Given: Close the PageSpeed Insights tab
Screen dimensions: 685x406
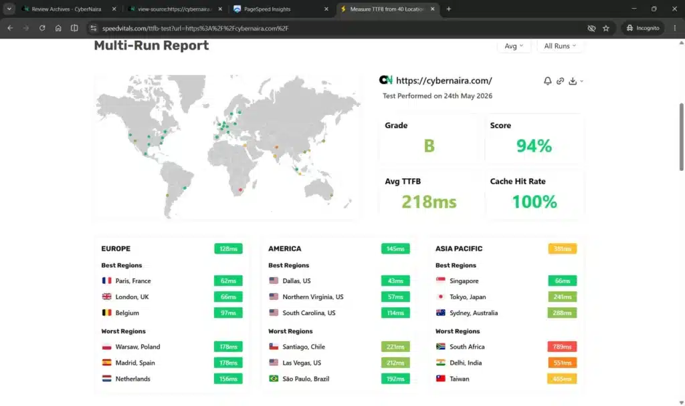Looking at the screenshot, I should [x=326, y=9].
